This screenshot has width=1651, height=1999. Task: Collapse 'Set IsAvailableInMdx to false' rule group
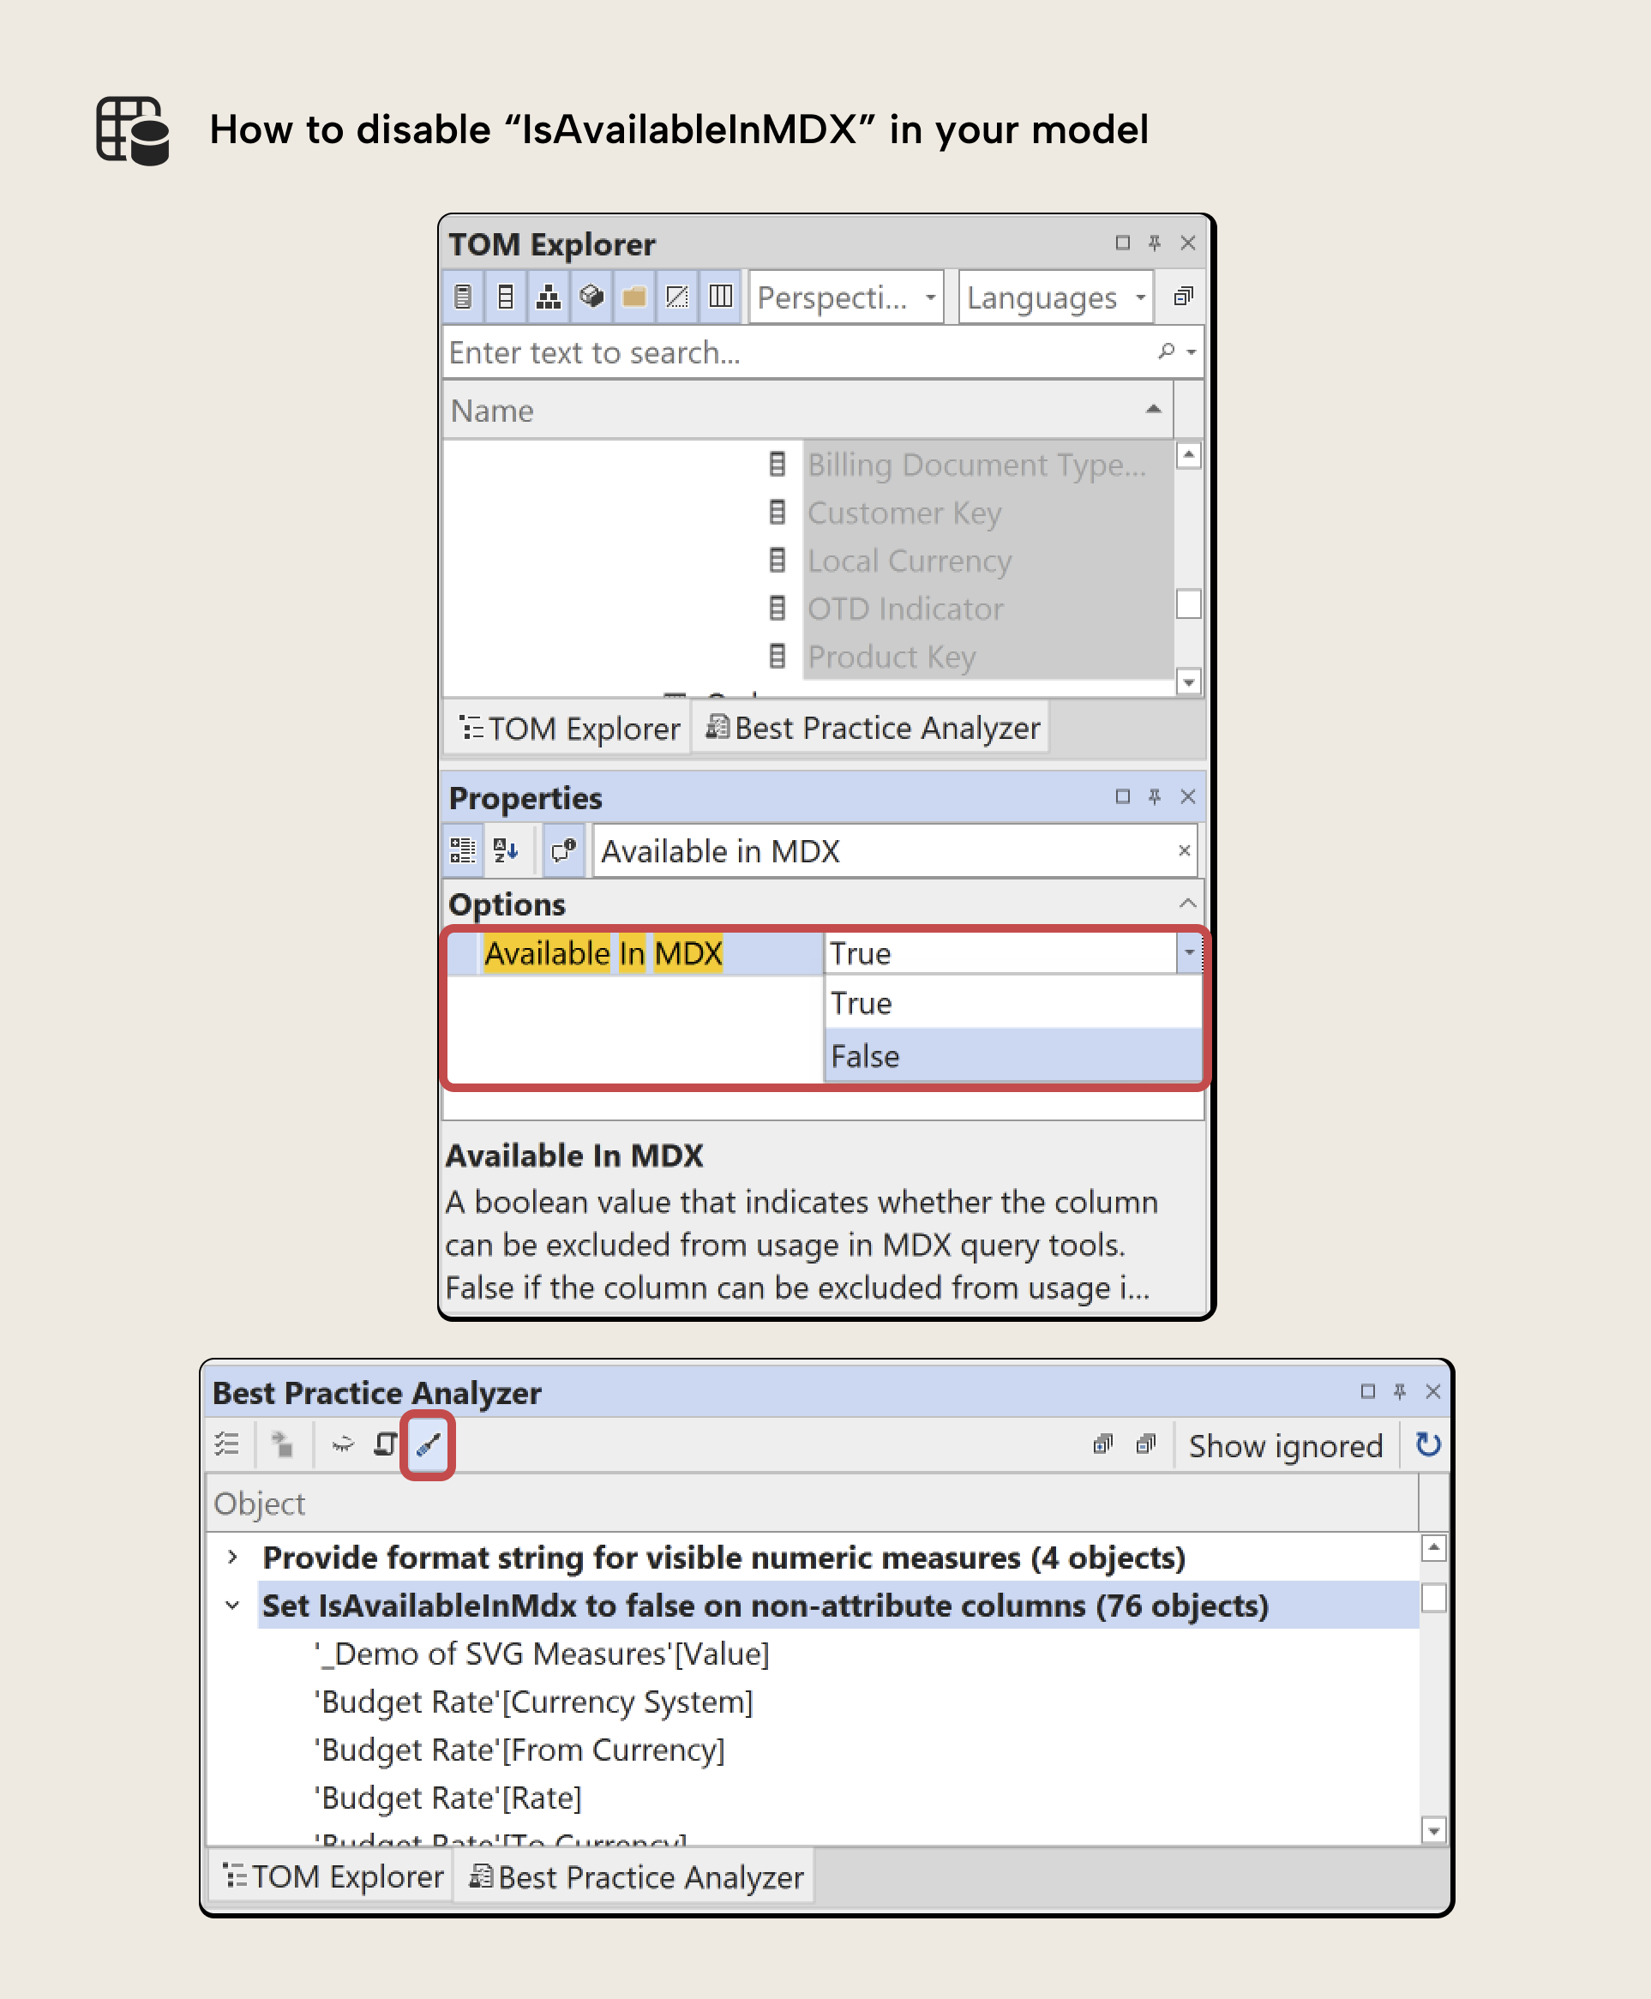[232, 1606]
